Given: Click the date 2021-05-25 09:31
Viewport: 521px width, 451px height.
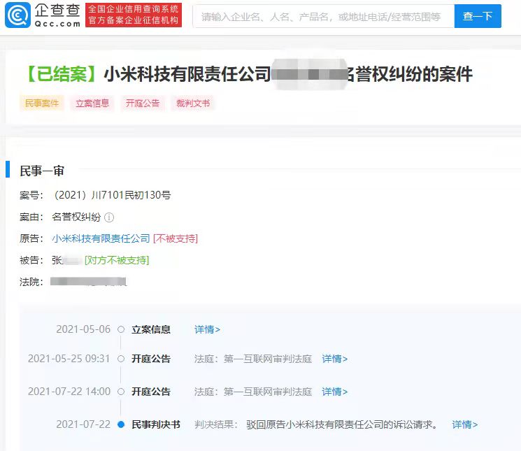Looking at the screenshot, I should (69, 359).
